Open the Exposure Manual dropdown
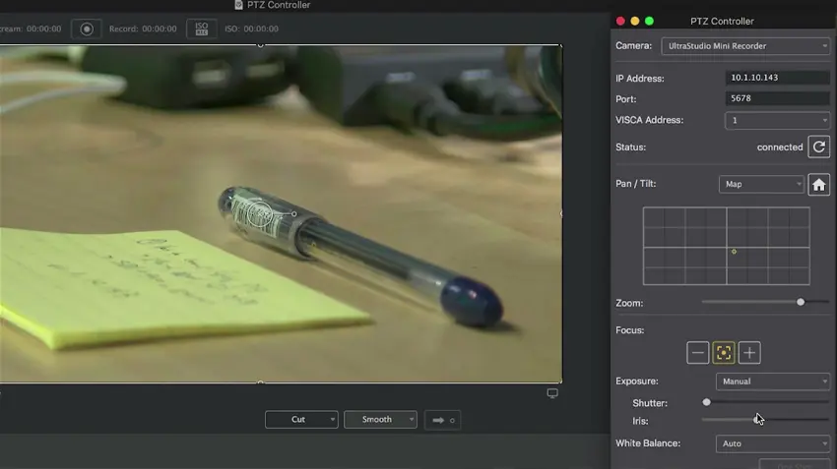The image size is (837, 469). (x=773, y=381)
